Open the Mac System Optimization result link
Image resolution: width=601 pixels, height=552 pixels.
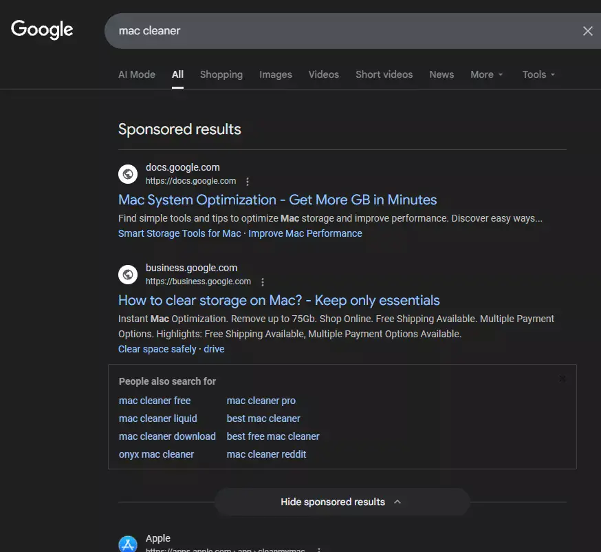pos(277,200)
